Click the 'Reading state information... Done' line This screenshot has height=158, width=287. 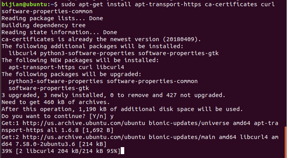[x=54, y=32]
